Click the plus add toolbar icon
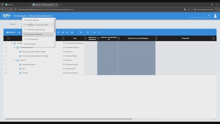This screenshot has height=124, width=220. (x=81, y=32)
